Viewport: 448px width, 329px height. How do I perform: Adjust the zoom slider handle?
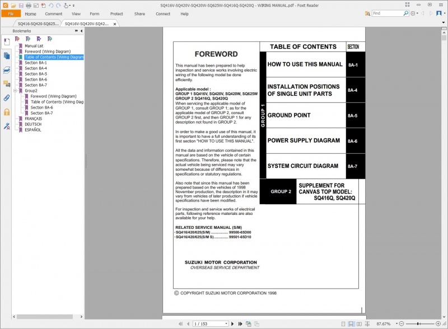[x=418, y=323]
